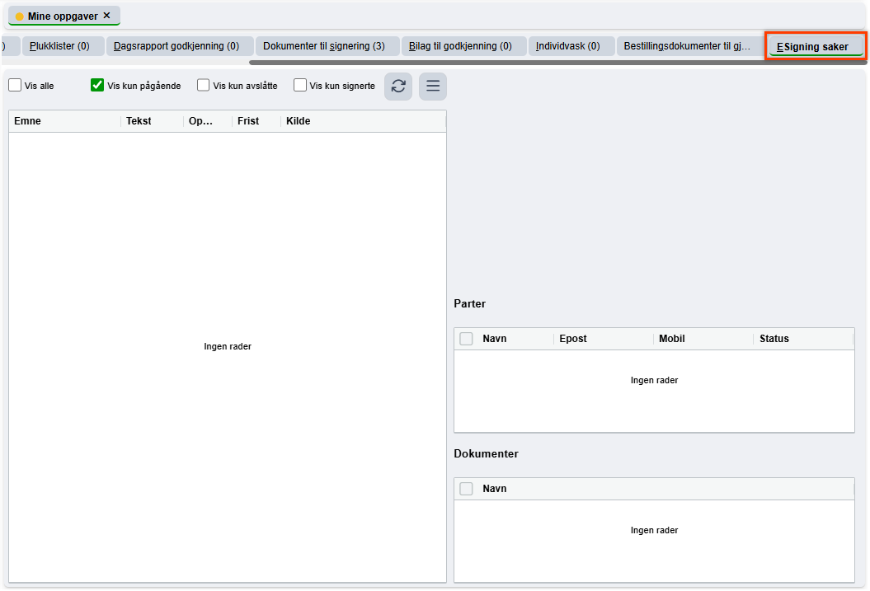870x591 pixels.
Task: Select all rows in Dokumenter table
Action: pyautogui.click(x=466, y=489)
